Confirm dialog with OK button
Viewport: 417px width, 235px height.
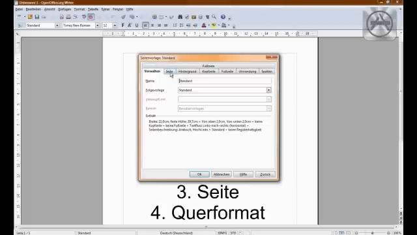pos(199,174)
